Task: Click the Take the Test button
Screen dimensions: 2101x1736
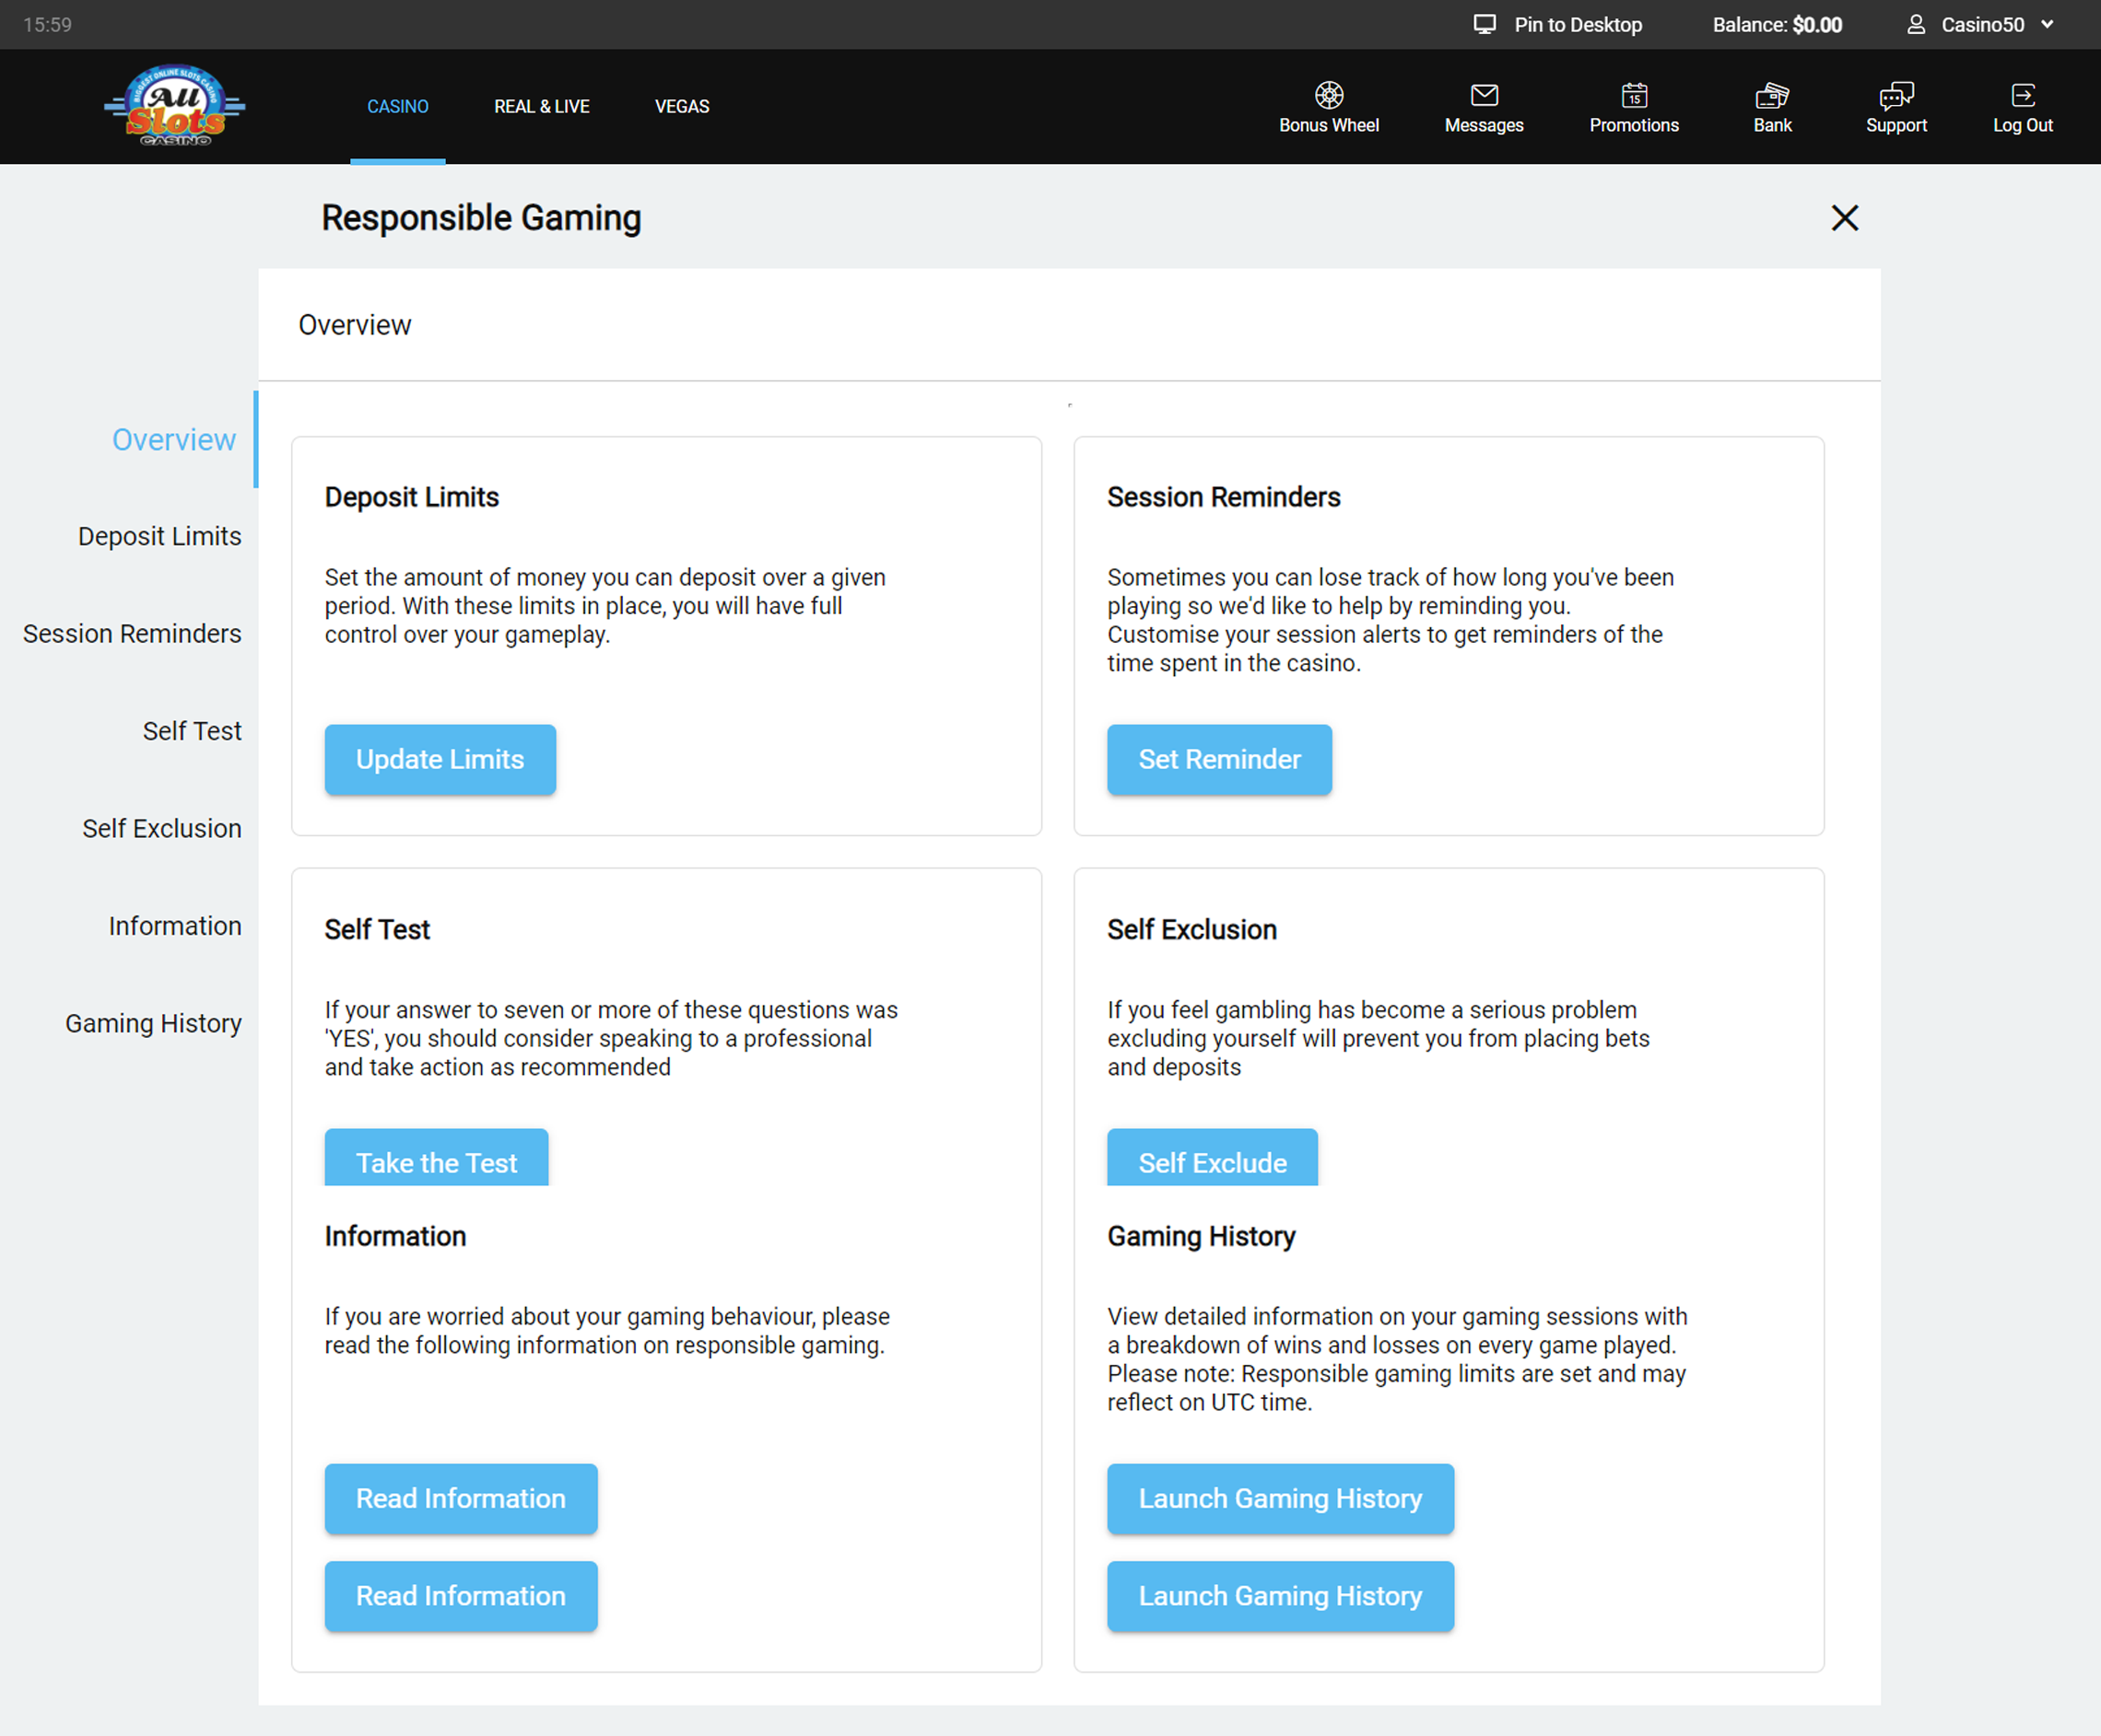Action: pos(436,1160)
